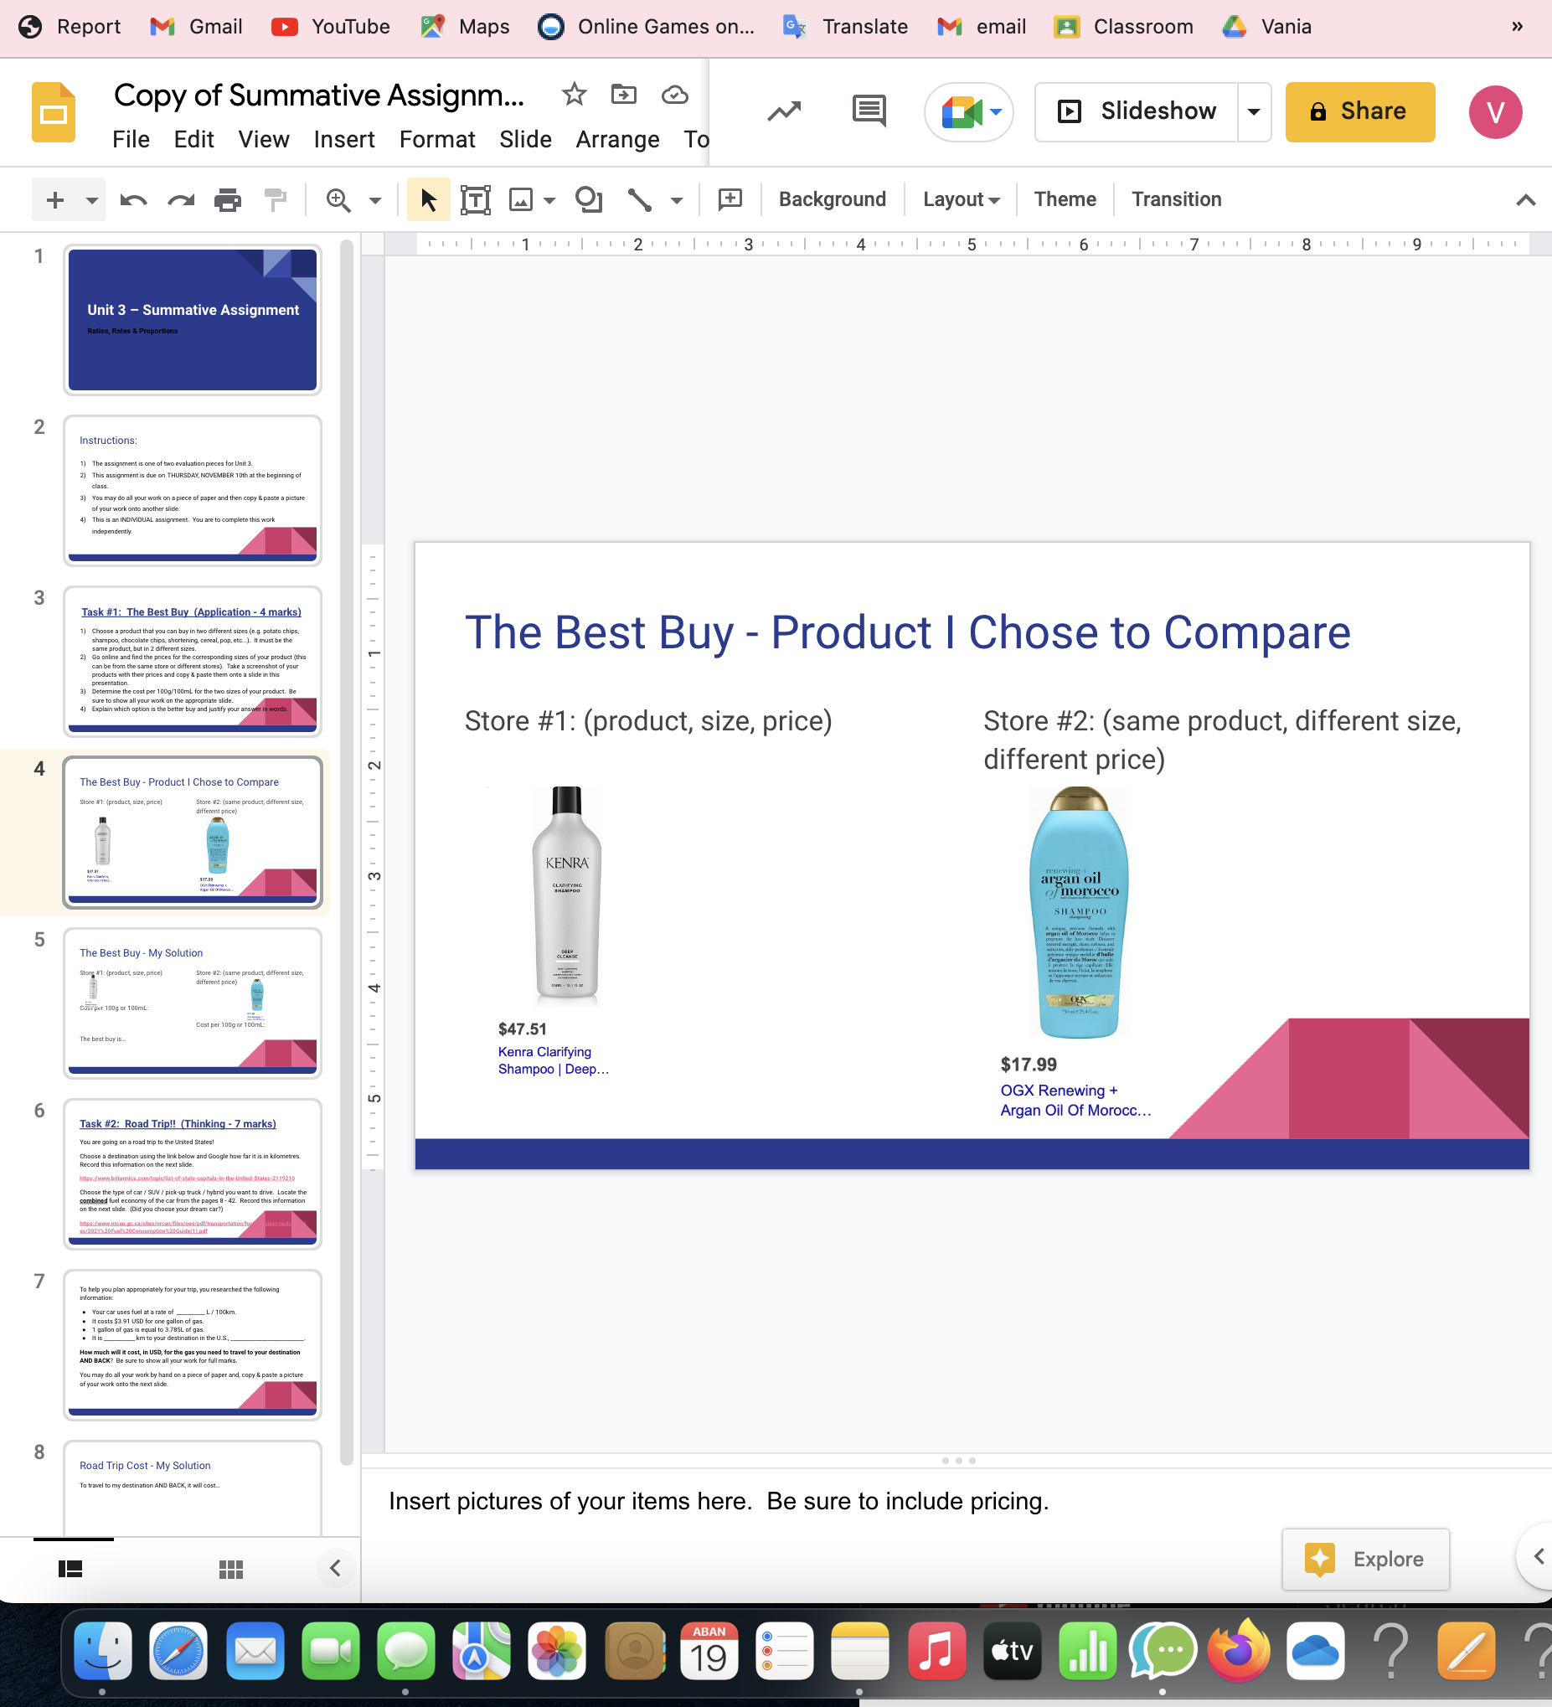Print the presentation
Image resolution: width=1552 pixels, height=1707 pixels.
coord(228,200)
